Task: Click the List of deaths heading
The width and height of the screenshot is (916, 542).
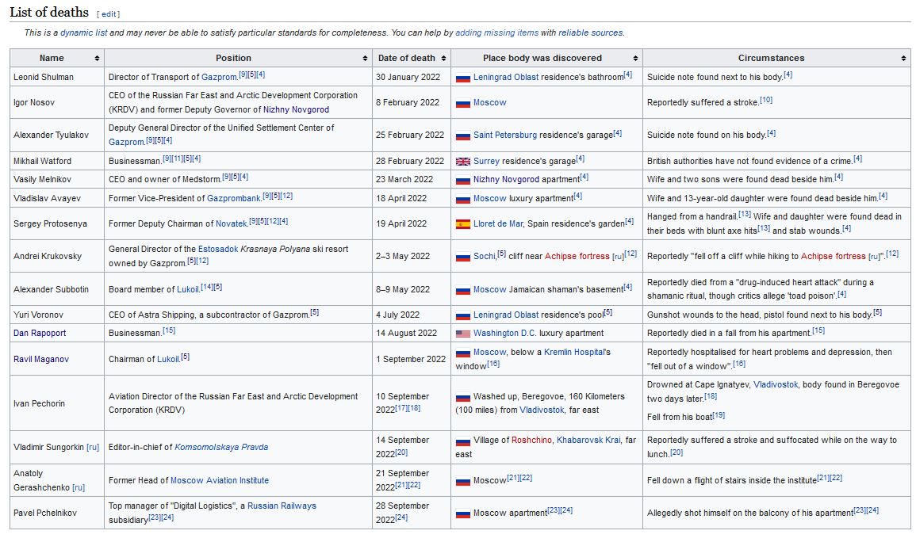Action: tap(49, 12)
